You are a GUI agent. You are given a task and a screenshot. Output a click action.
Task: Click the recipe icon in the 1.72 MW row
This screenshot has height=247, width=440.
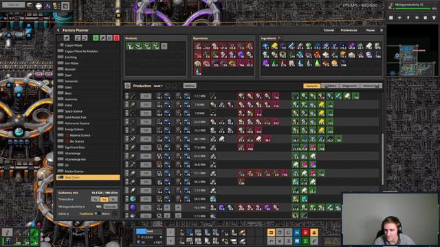tap(133, 96)
